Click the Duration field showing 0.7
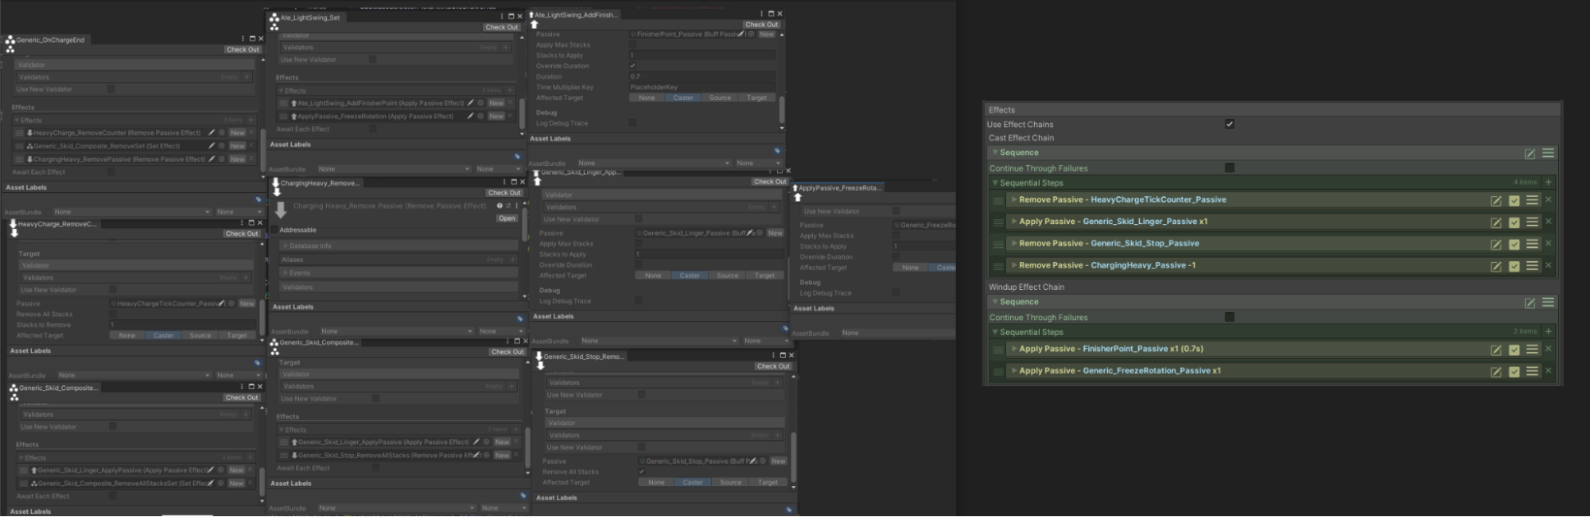This screenshot has width=1590, height=517. click(x=702, y=77)
